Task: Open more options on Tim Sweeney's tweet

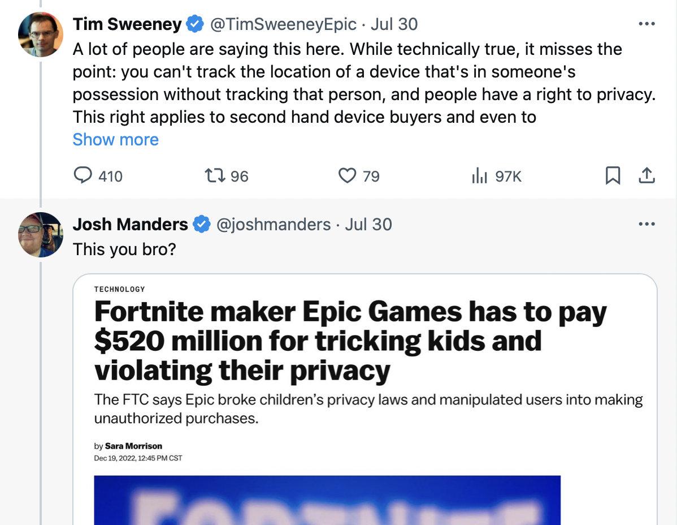Action: 646,24
